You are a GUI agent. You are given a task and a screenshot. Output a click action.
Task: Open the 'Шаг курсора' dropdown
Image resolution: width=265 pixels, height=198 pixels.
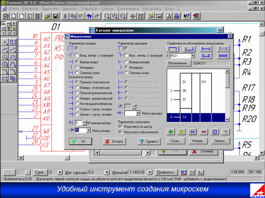point(107,172)
